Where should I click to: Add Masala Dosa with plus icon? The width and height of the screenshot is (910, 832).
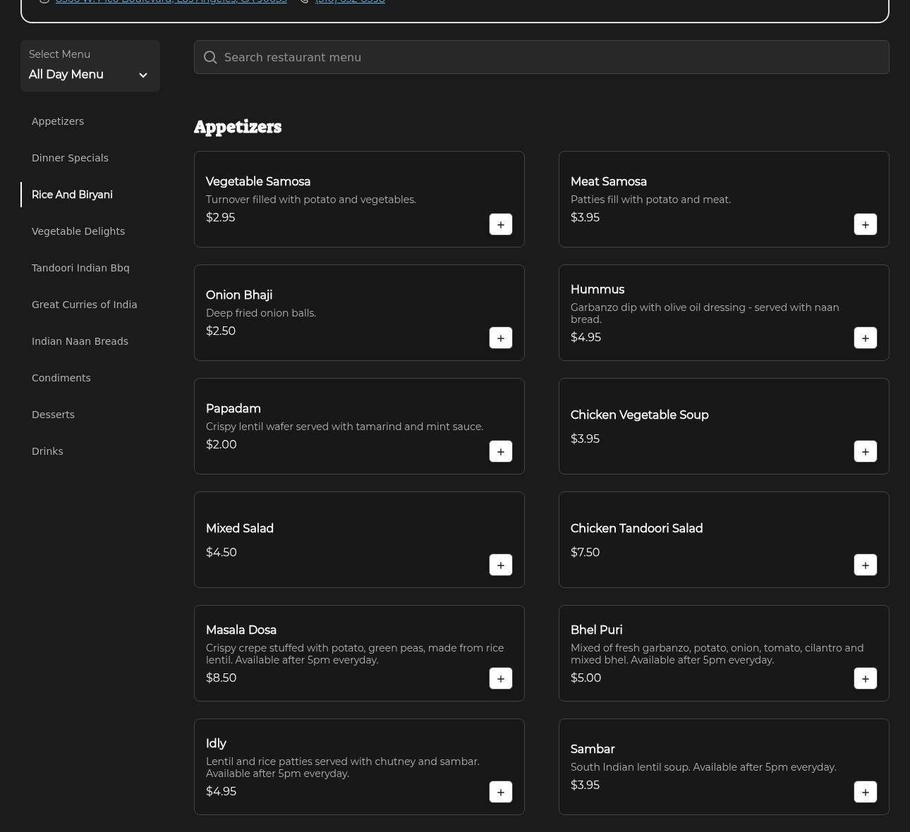(x=500, y=678)
